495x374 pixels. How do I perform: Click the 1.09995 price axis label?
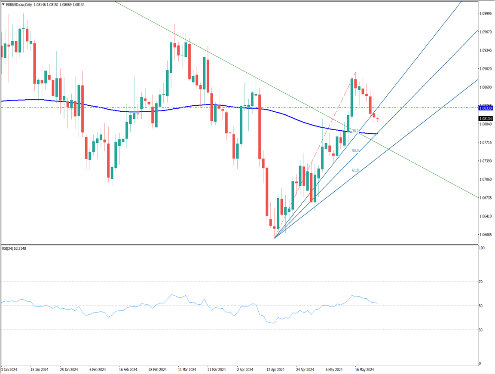pyautogui.click(x=486, y=14)
